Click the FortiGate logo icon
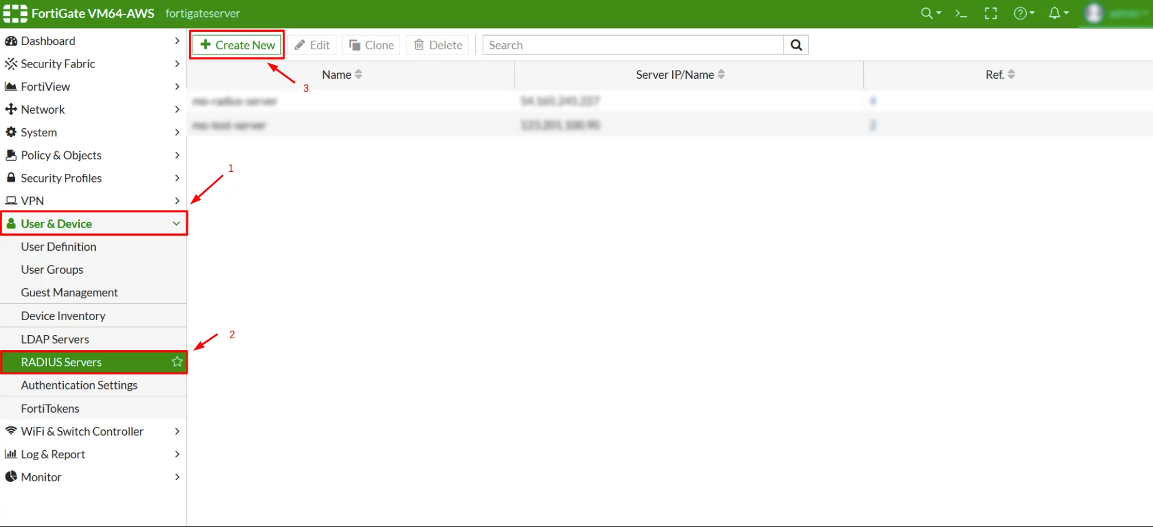Screen dimensions: 1153x527 click(x=15, y=13)
